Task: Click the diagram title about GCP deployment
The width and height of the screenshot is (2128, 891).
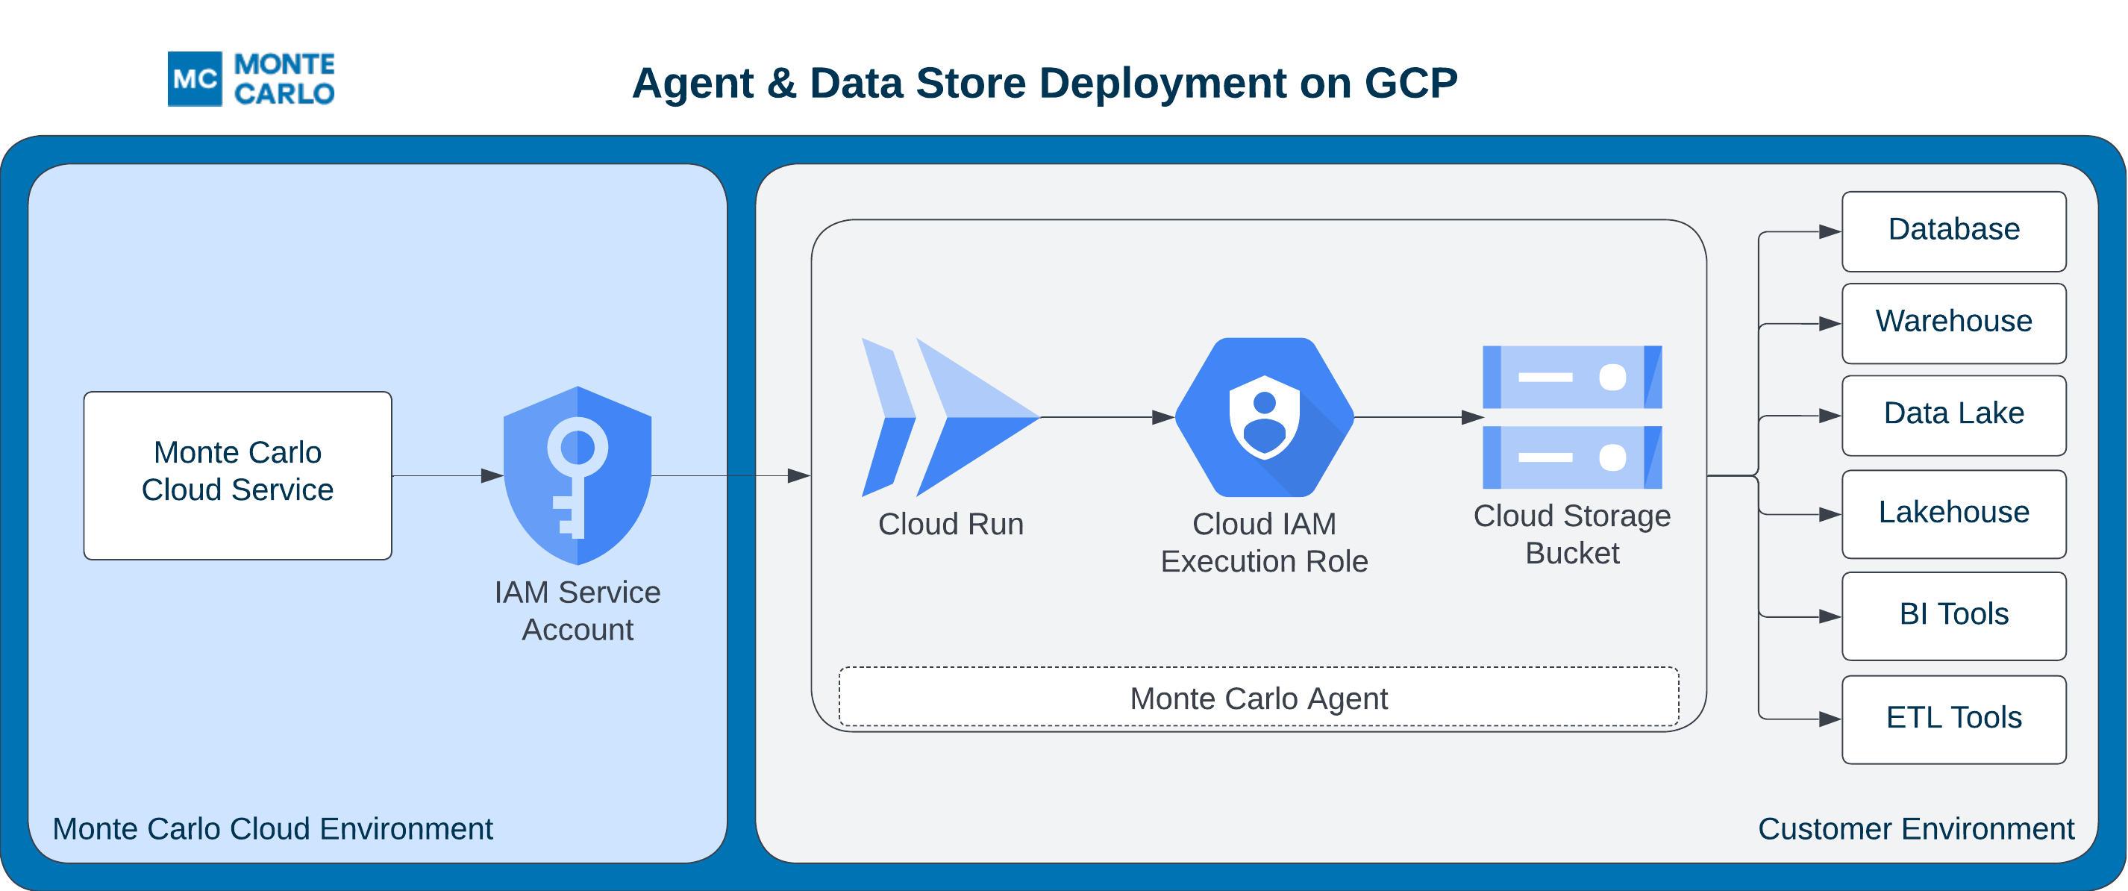Action: click(x=1044, y=84)
